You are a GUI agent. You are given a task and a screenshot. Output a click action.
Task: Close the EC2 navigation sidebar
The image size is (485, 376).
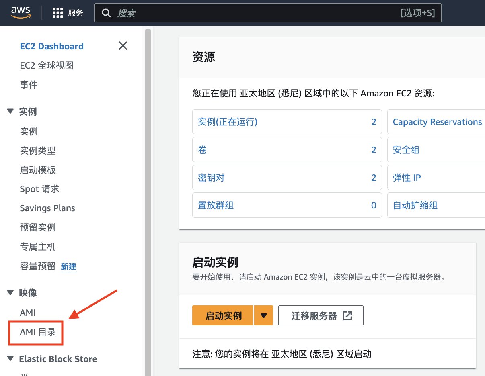(x=123, y=46)
